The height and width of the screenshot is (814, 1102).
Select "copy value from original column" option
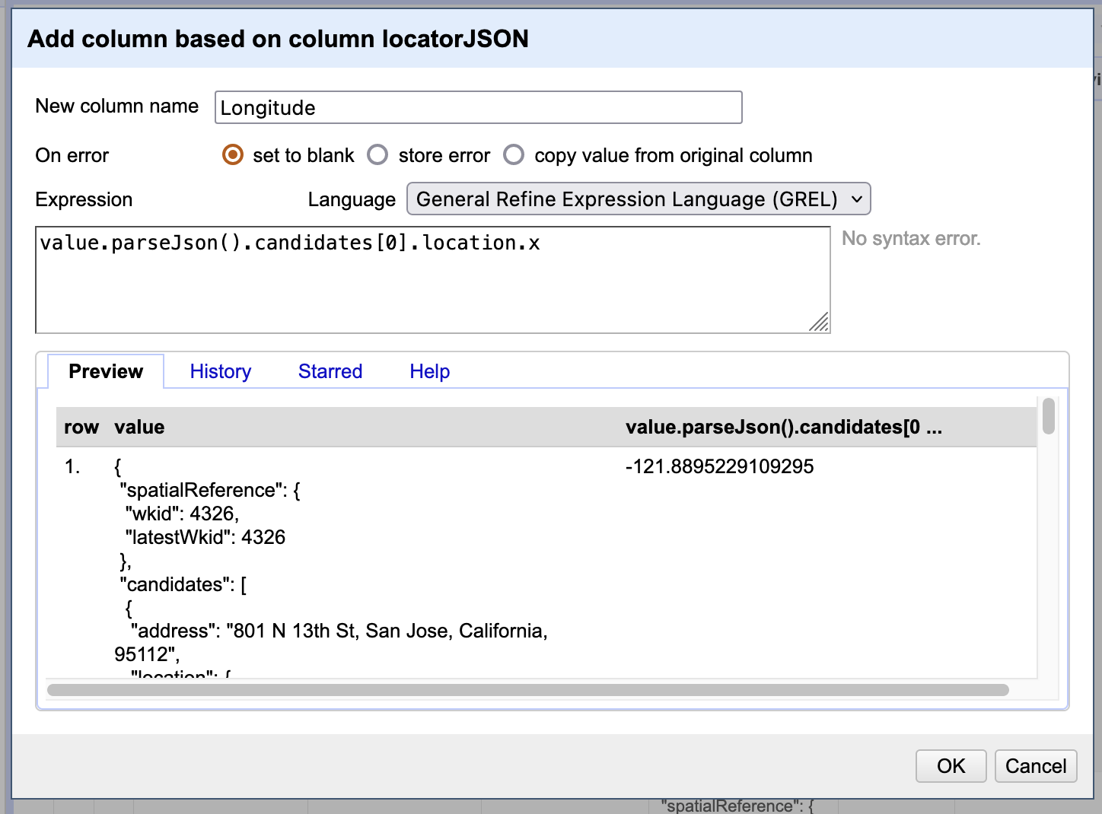(514, 155)
